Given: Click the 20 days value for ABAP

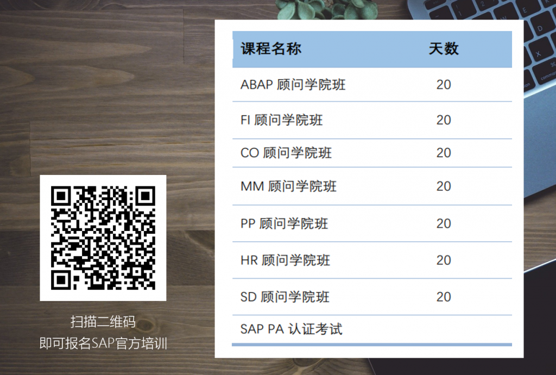Looking at the screenshot, I should 444,85.
